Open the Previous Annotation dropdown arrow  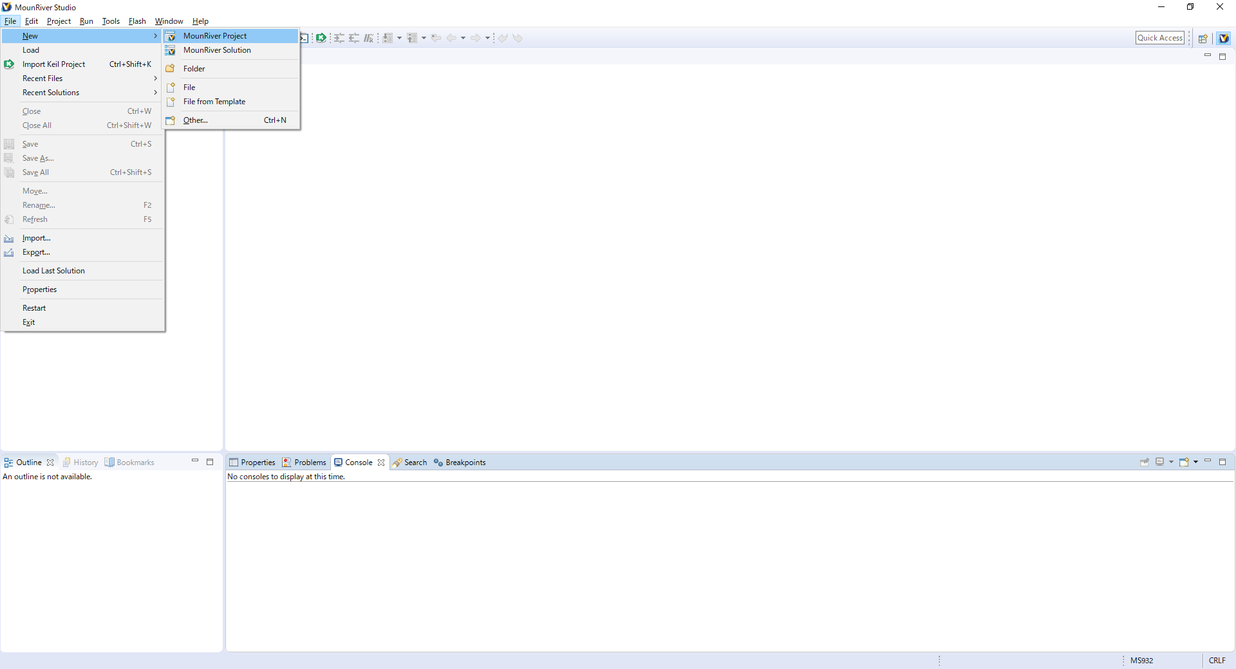tap(424, 38)
